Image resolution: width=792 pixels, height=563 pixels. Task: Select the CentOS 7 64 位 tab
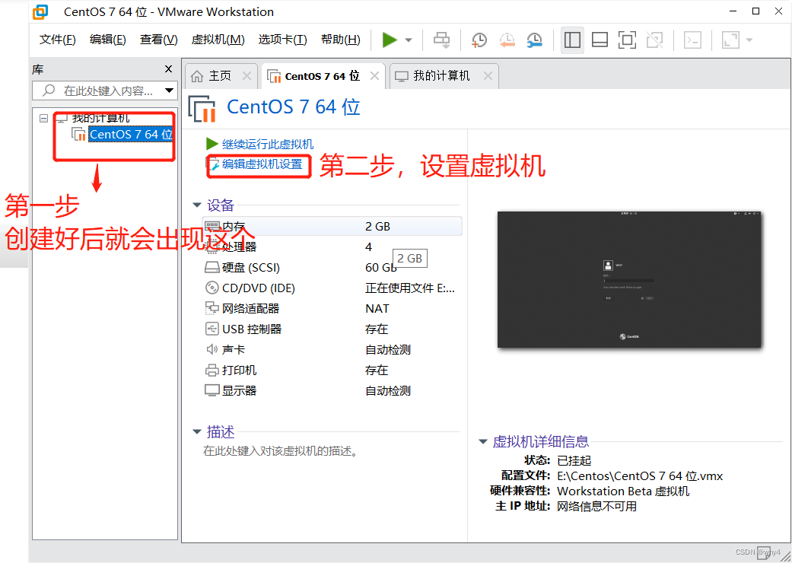[x=322, y=76]
